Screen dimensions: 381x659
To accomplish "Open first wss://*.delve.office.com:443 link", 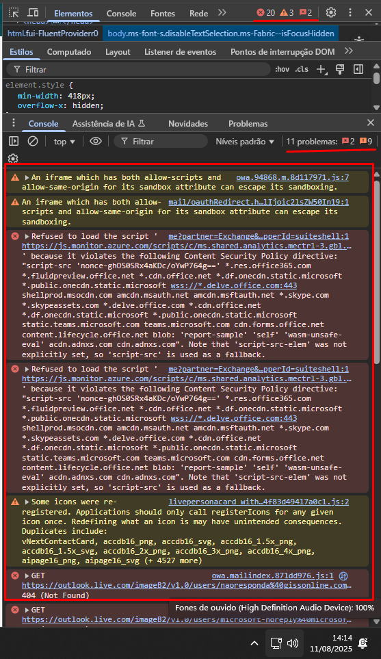I will point(233,285).
